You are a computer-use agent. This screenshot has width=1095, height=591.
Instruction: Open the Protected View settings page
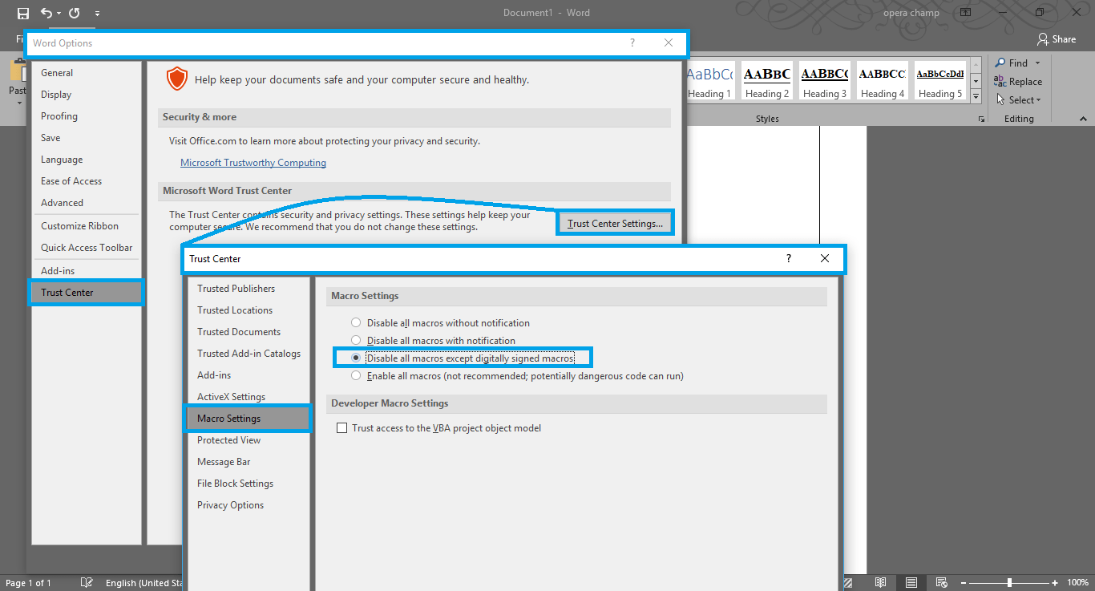tap(228, 439)
